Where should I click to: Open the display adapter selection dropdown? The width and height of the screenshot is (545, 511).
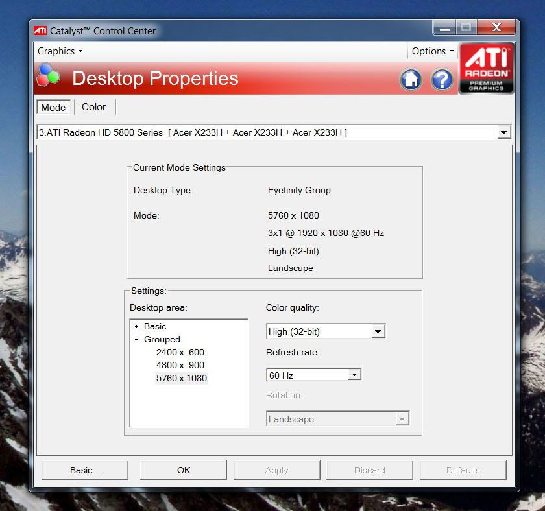pyautogui.click(x=503, y=132)
